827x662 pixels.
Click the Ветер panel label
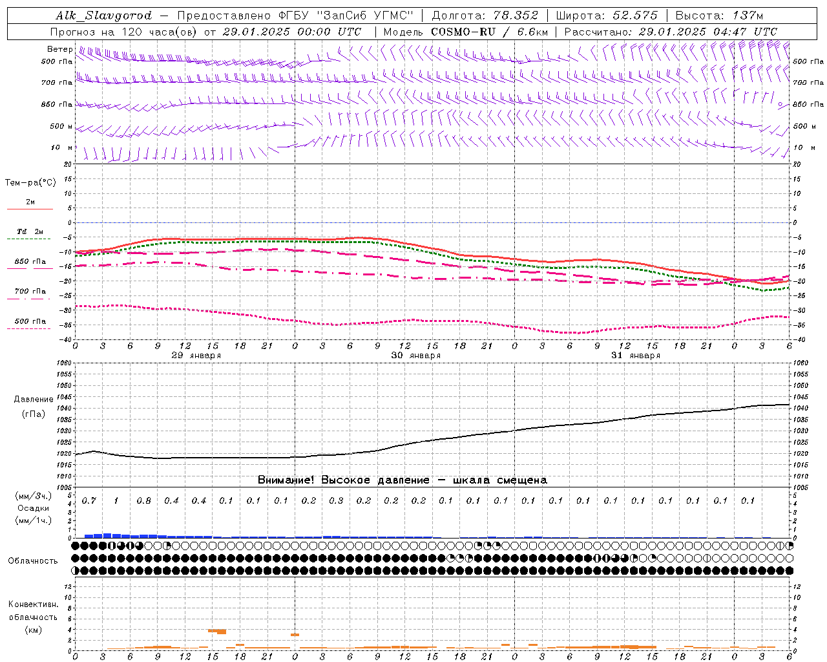[59, 49]
